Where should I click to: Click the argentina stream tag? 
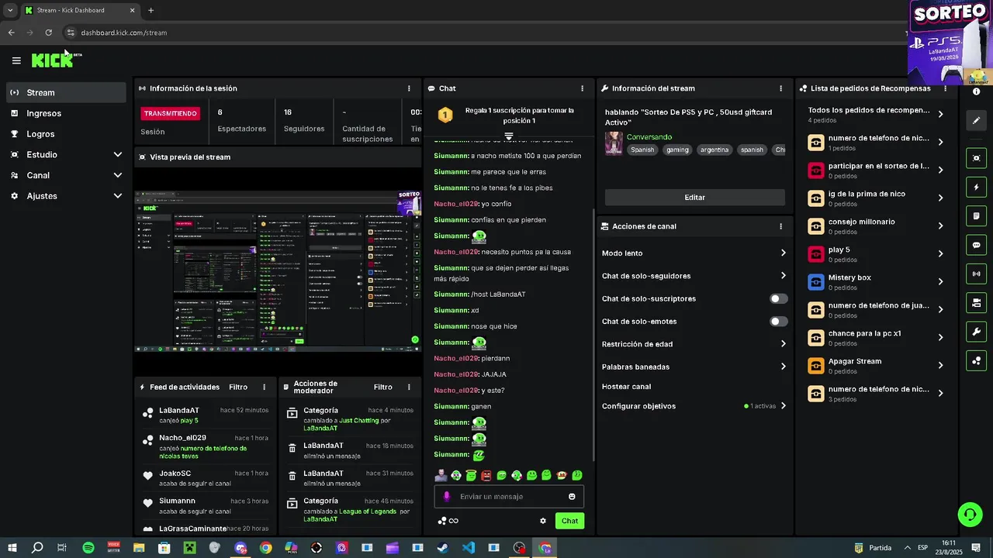(714, 150)
